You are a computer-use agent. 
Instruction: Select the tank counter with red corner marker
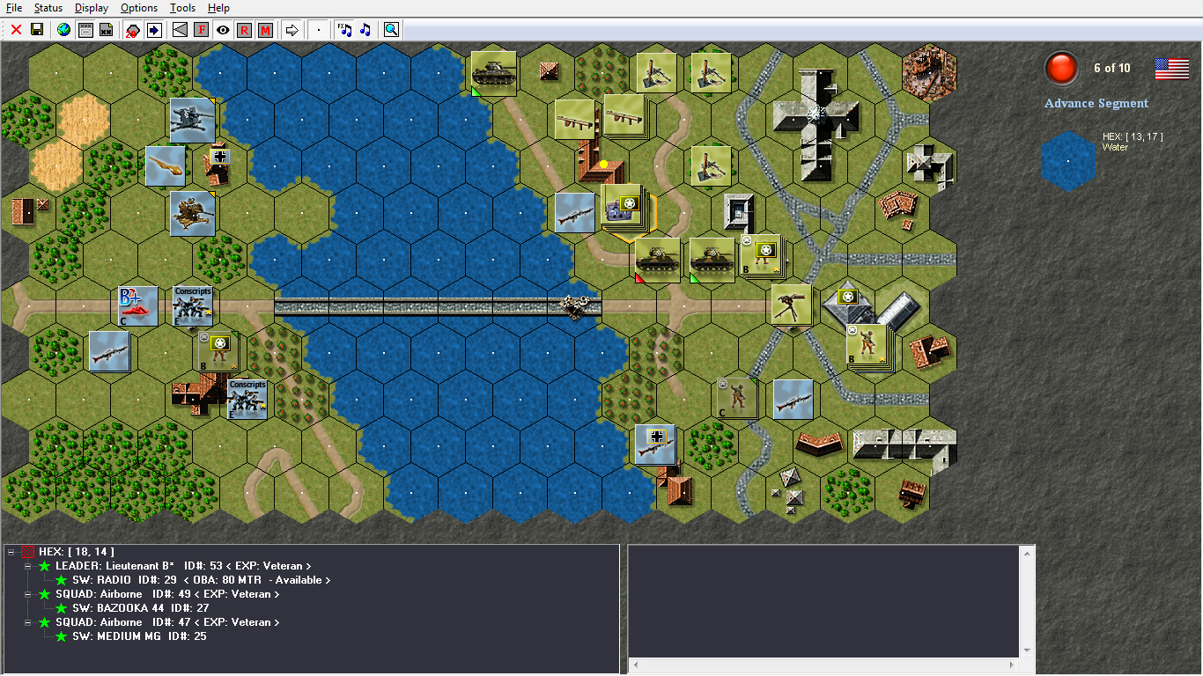[x=658, y=260]
